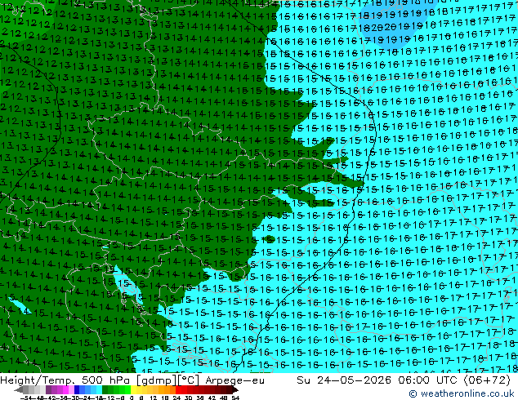Click the 24 legend scale label
The width and height of the screenshot is (518, 400).
point(176,398)
